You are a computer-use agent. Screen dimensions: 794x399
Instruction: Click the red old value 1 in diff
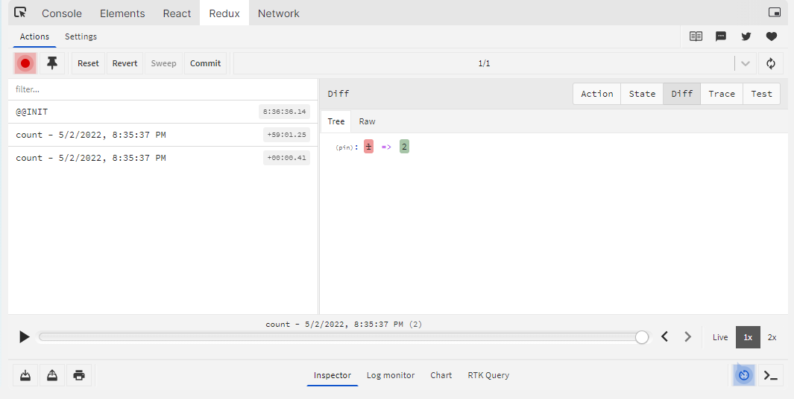pyautogui.click(x=368, y=147)
